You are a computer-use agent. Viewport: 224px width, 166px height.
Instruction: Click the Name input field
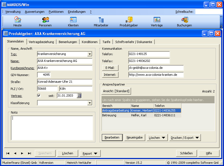click(x=65, y=61)
